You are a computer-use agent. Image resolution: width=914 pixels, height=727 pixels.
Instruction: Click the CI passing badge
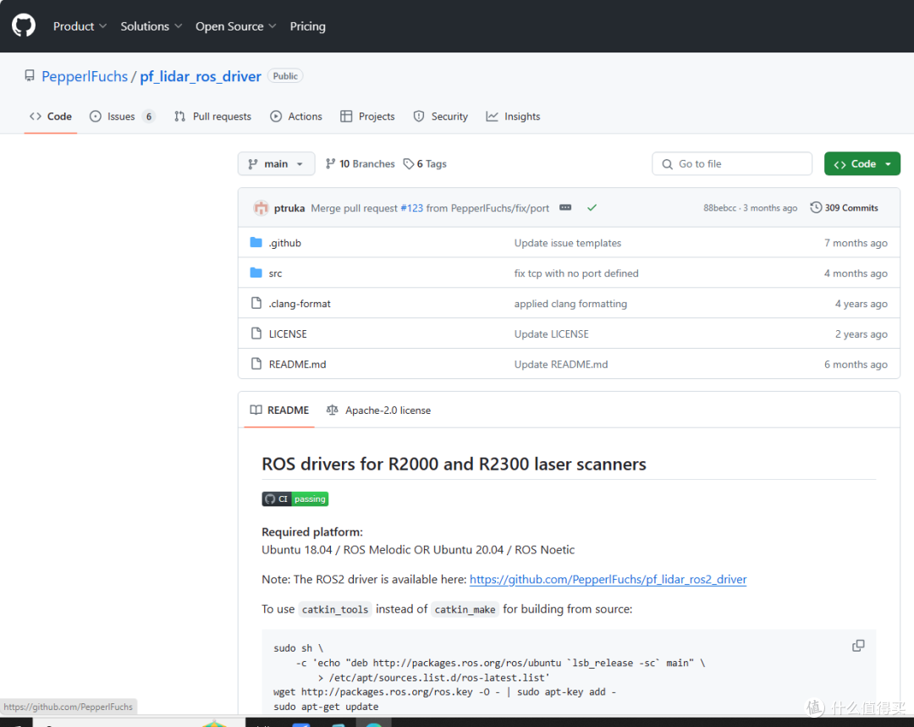pyautogui.click(x=295, y=498)
